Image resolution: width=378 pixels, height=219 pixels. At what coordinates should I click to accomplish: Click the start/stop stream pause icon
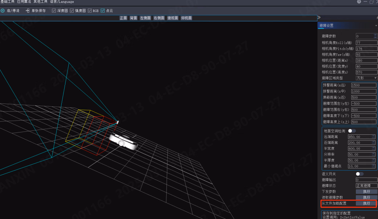[3, 11]
